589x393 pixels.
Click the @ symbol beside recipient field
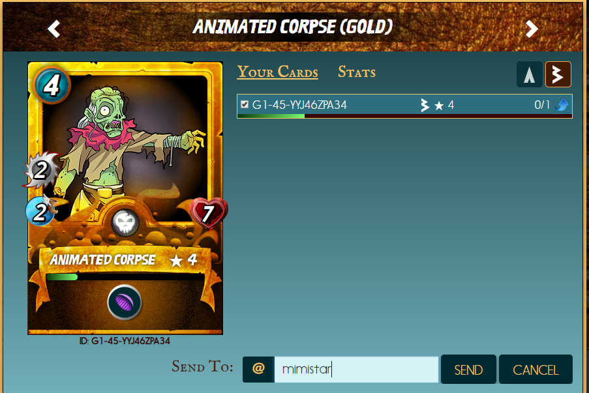click(x=258, y=370)
